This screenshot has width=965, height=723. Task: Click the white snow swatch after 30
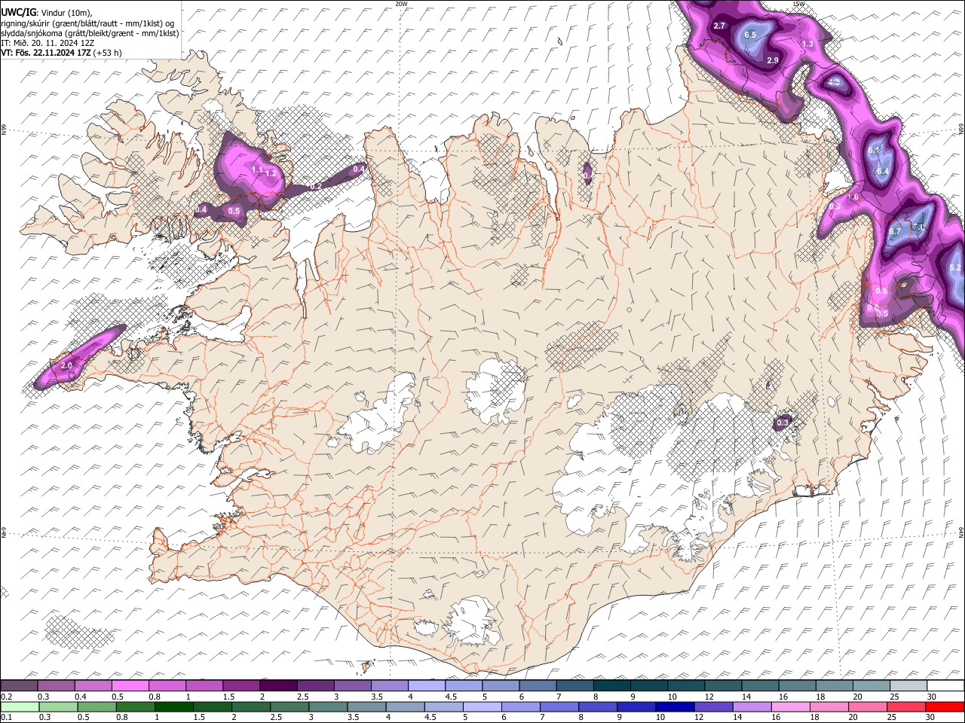click(x=946, y=686)
